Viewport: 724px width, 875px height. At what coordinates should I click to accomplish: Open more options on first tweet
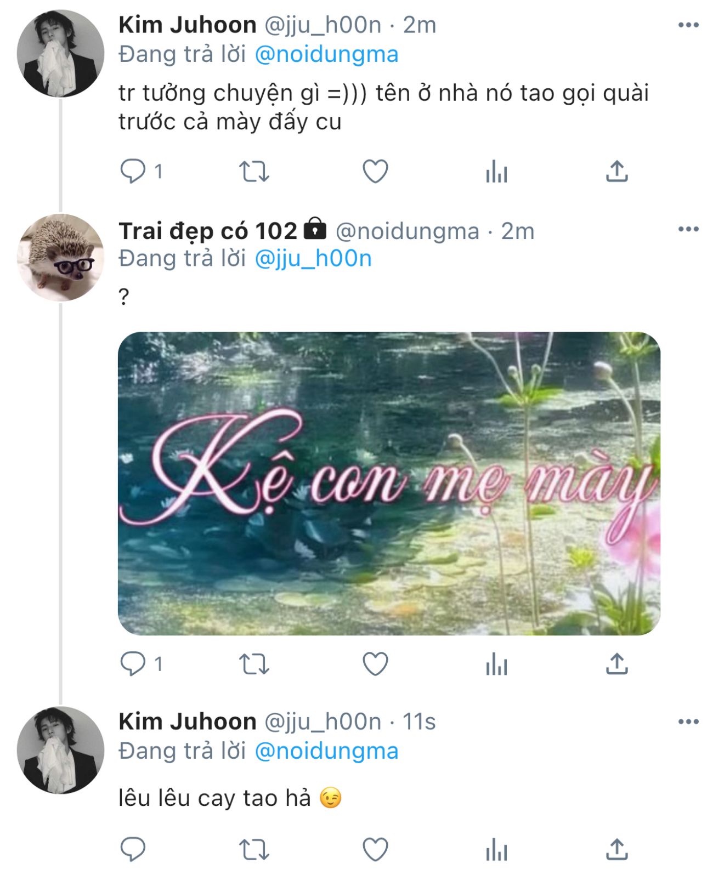click(x=688, y=25)
